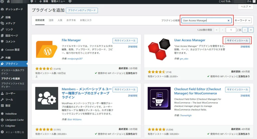Clear the plugin search field with X

[x=228, y=20]
